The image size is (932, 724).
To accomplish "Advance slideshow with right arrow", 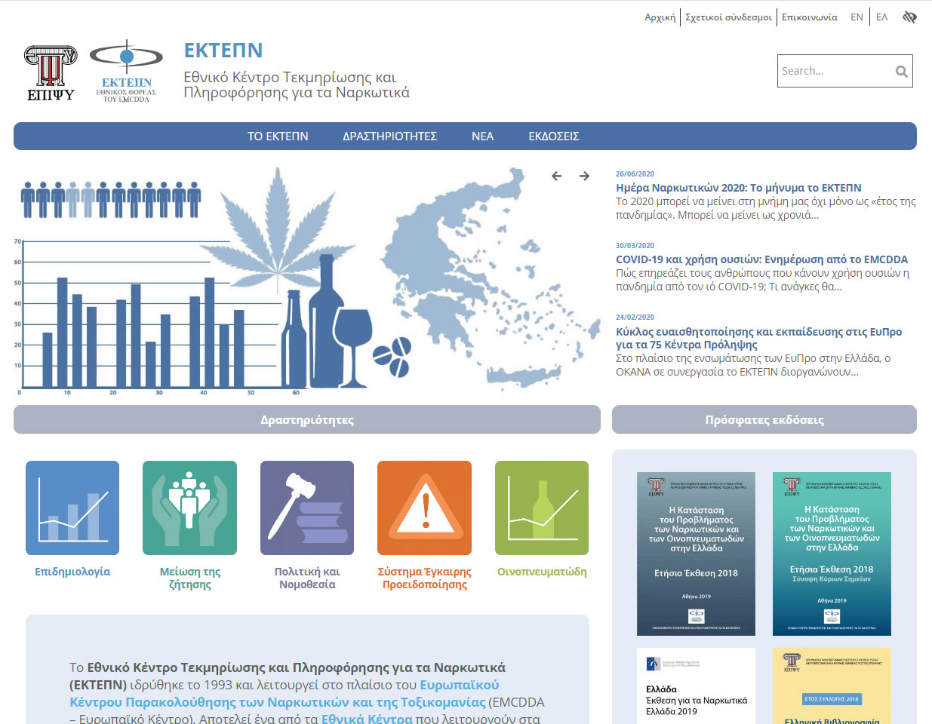I will 584,176.
